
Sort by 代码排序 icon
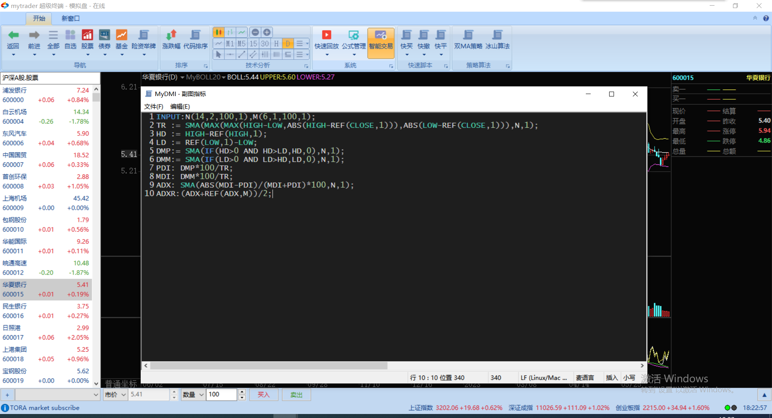(x=195, y=35)
